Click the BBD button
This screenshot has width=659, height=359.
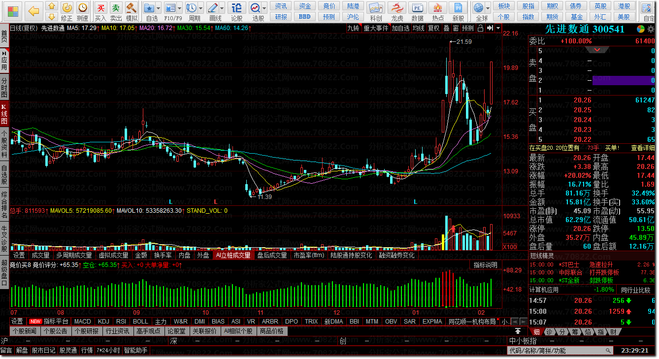click(305, 16)
